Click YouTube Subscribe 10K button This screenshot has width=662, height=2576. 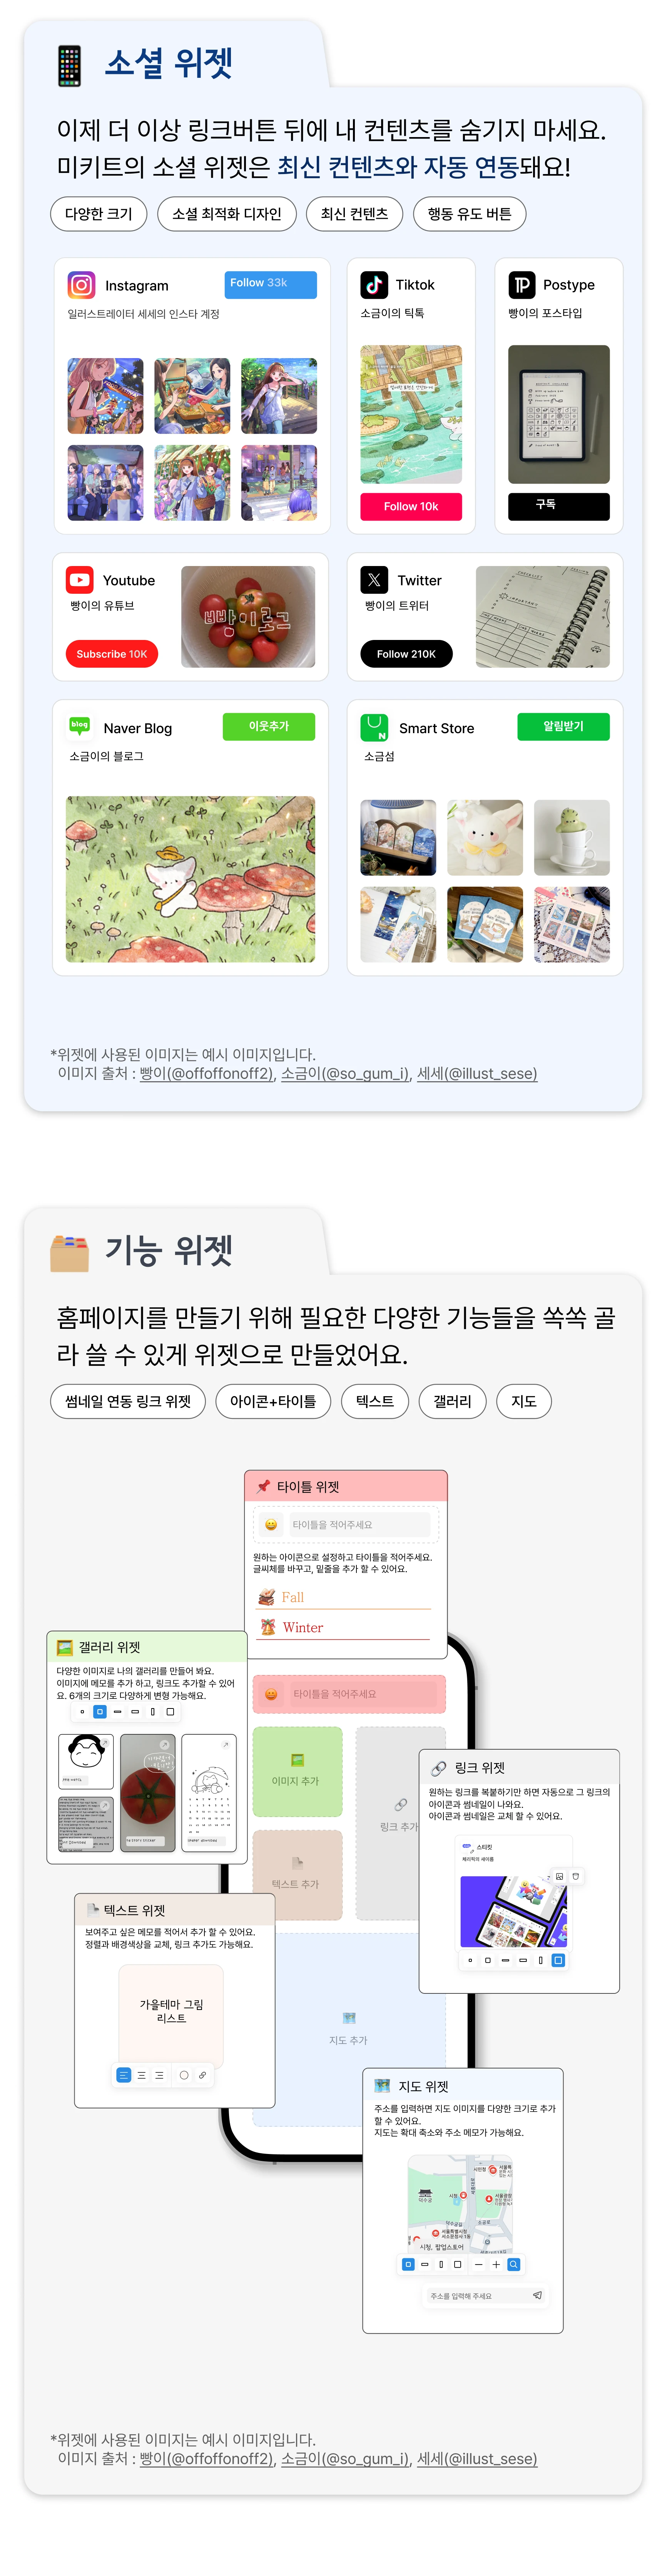pos(112,654)
